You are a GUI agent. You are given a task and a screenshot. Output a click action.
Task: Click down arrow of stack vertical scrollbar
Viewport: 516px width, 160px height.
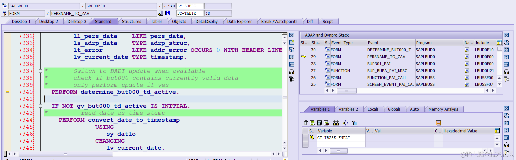[x=499, y=84]
